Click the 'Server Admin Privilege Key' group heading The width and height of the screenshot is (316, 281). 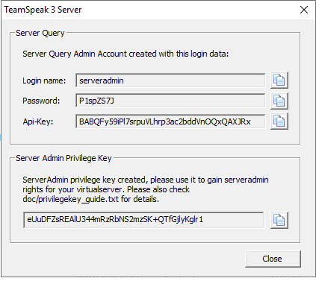point(63,158)
